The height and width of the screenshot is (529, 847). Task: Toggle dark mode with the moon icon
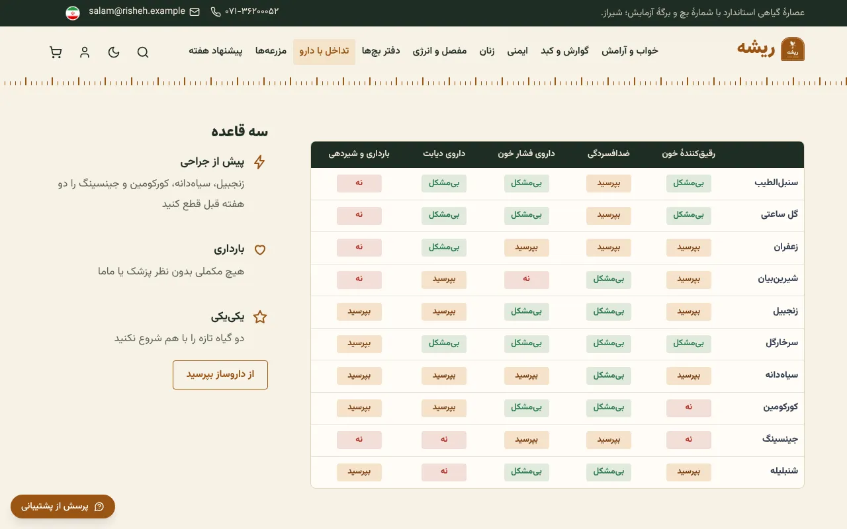[114, 52]
